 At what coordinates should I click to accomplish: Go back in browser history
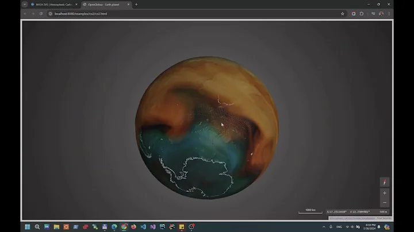[x=25, y=14]
